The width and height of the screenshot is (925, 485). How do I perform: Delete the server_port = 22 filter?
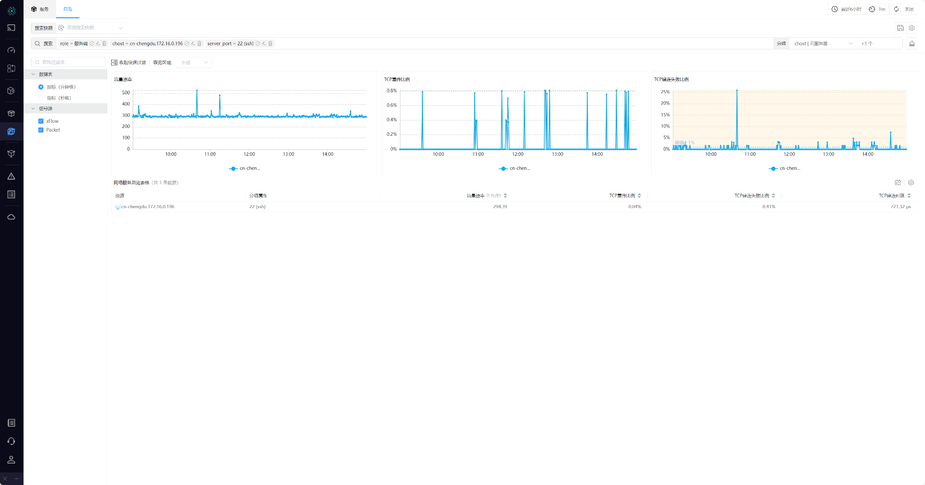[270, 43]
